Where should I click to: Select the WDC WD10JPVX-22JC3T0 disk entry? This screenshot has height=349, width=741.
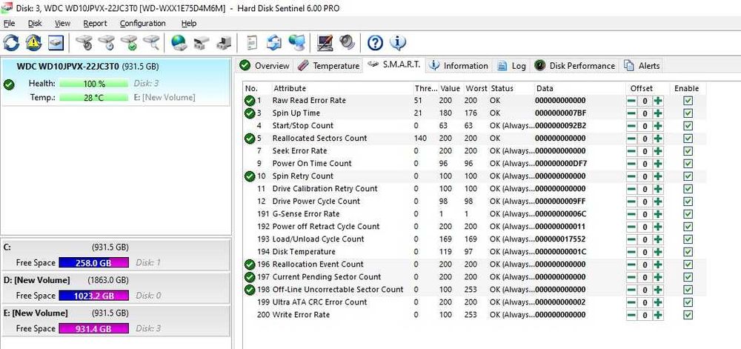116,82
